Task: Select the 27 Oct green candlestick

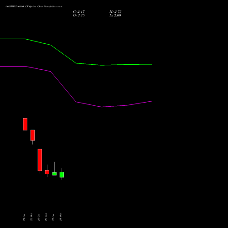Action: coord(54,174)
